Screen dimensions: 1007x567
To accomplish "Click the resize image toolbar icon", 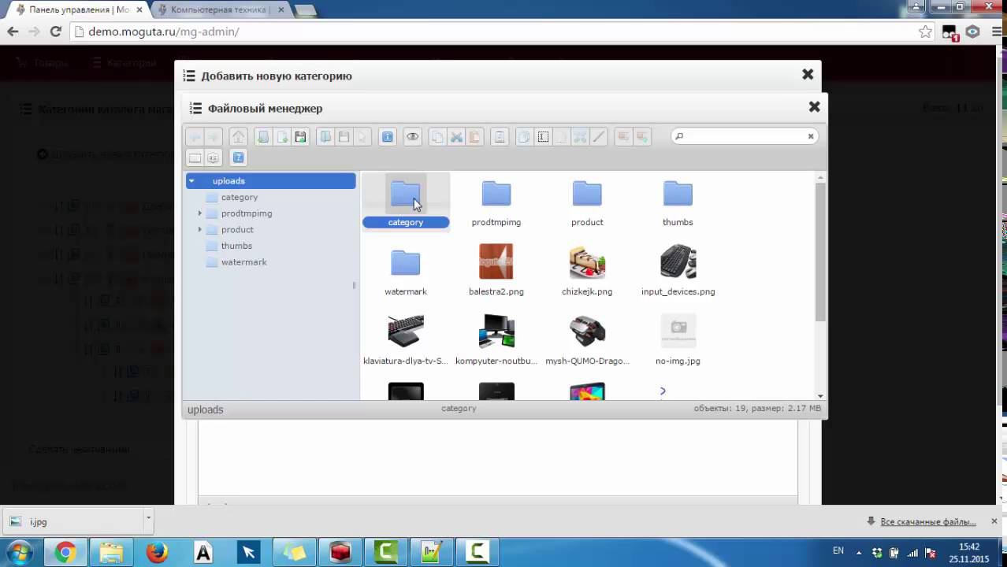I will coord(580,137).
